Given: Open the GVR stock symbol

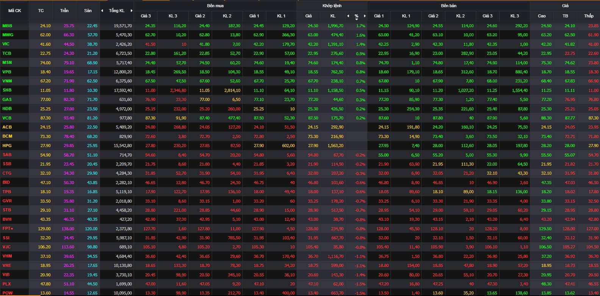Looking at the screenshot, I should 7,201.
